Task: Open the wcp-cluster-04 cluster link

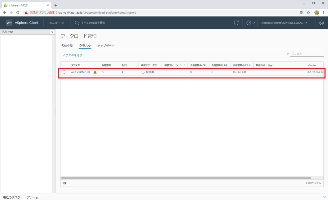Action: click(x=80, y=72)
